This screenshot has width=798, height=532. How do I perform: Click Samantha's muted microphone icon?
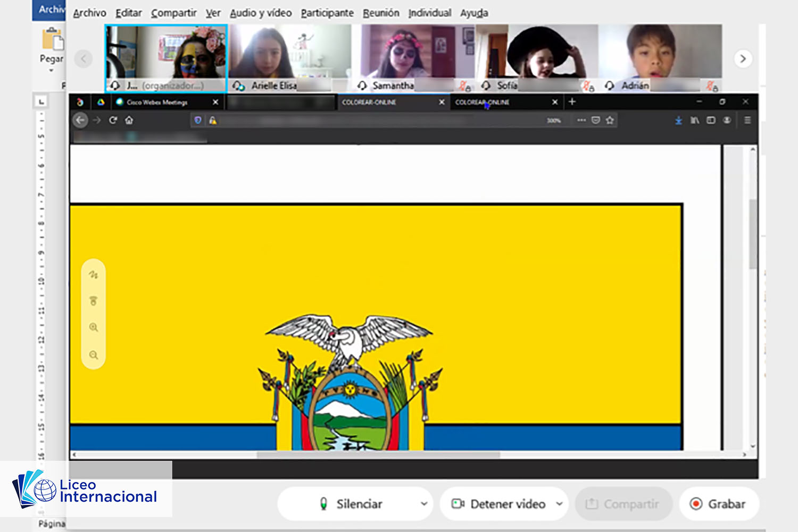pos(465,86)
